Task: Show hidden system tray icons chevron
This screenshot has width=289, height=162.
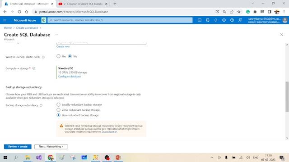Action: click(x=212, y=157)
